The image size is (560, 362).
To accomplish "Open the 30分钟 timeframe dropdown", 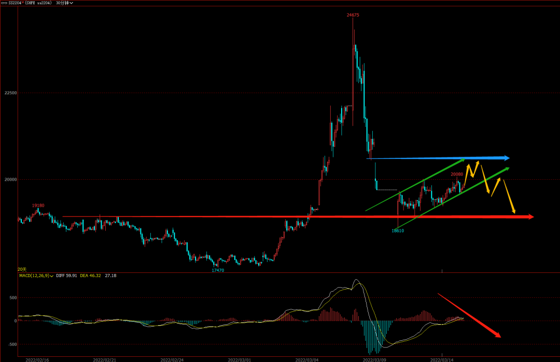I will click(x=65, y=3).
